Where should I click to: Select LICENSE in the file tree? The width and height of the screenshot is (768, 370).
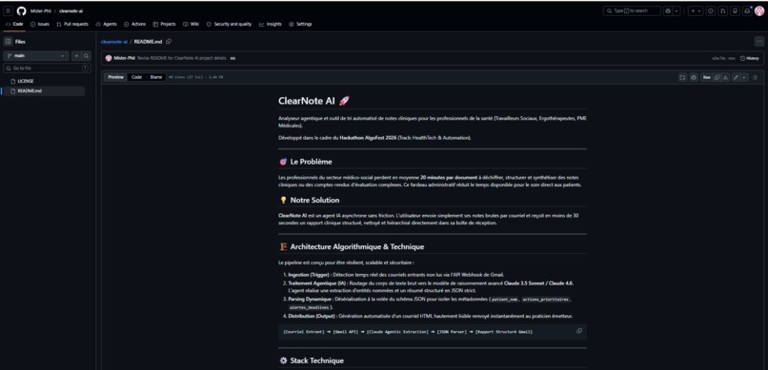[26, 81]
